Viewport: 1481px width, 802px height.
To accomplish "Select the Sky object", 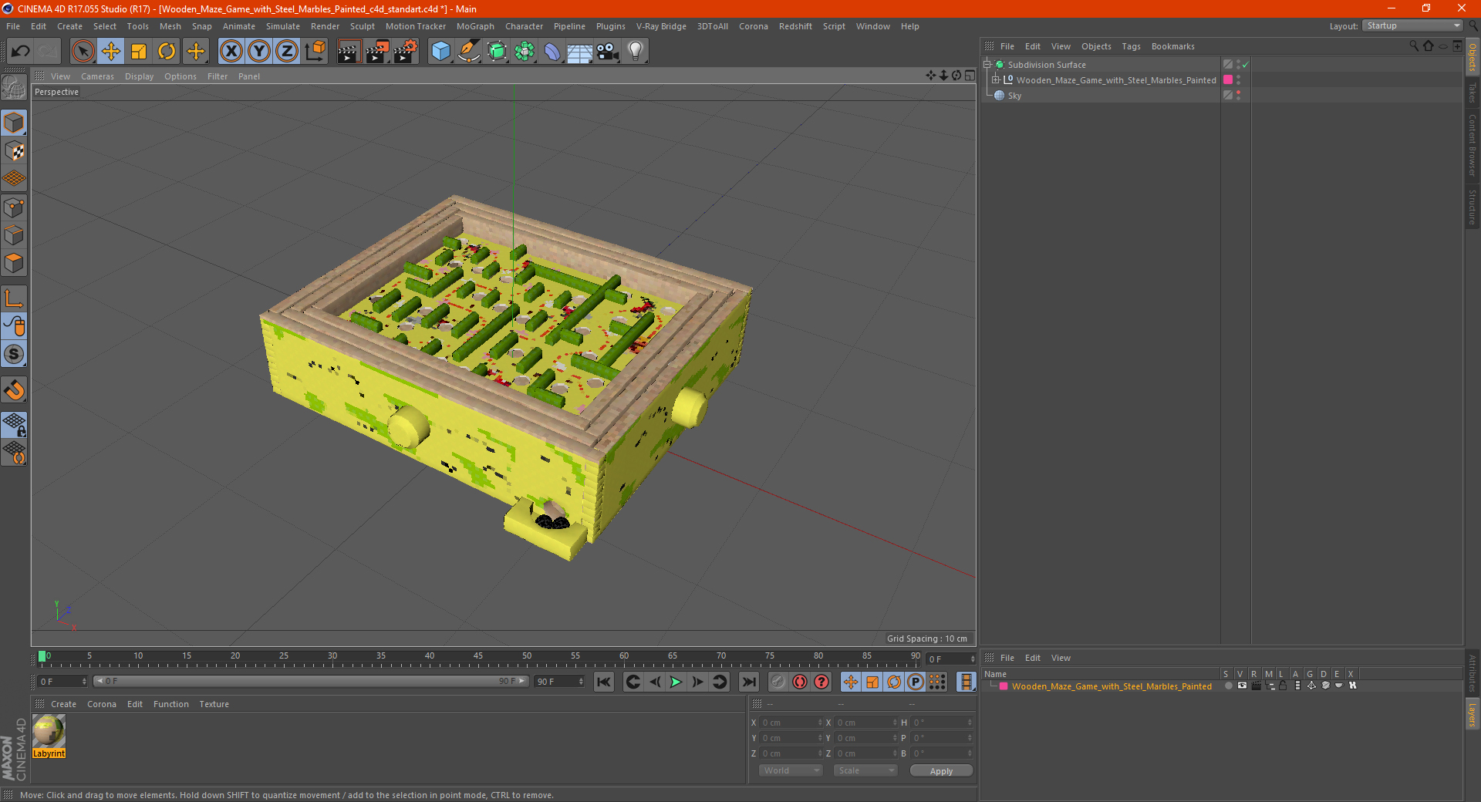I will [x=1014, y=96].
